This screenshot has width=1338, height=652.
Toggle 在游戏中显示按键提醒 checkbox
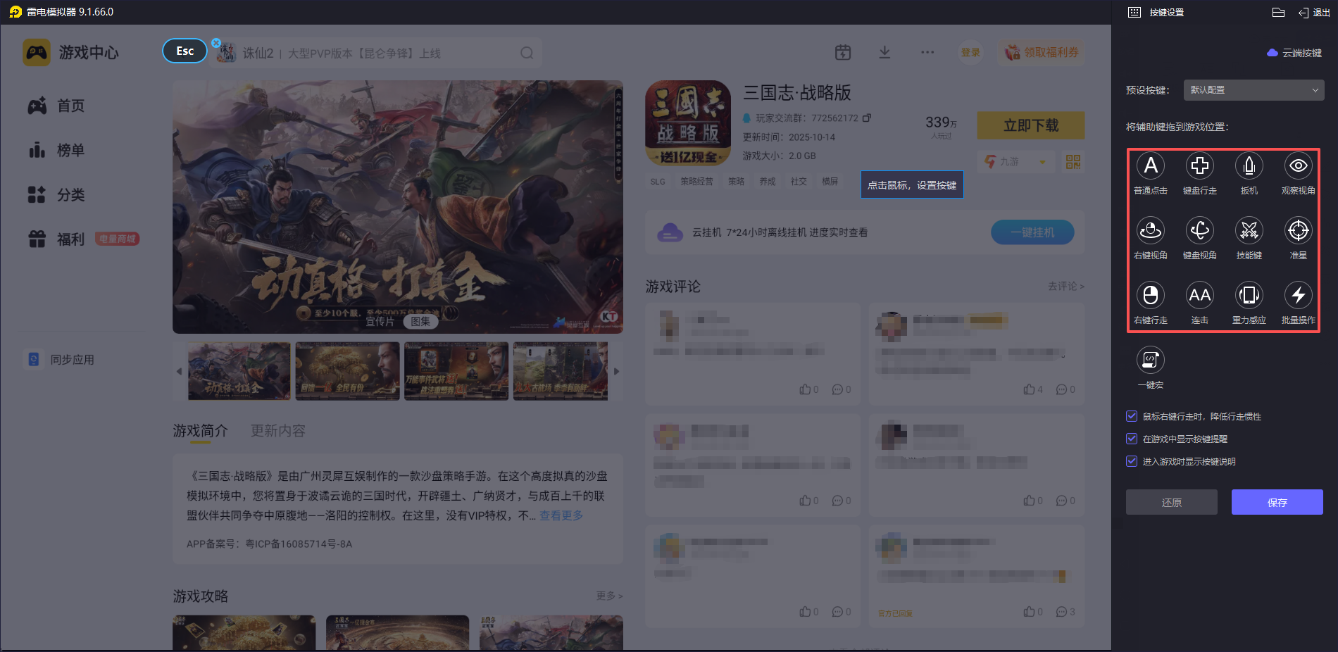click(1132, 439)
